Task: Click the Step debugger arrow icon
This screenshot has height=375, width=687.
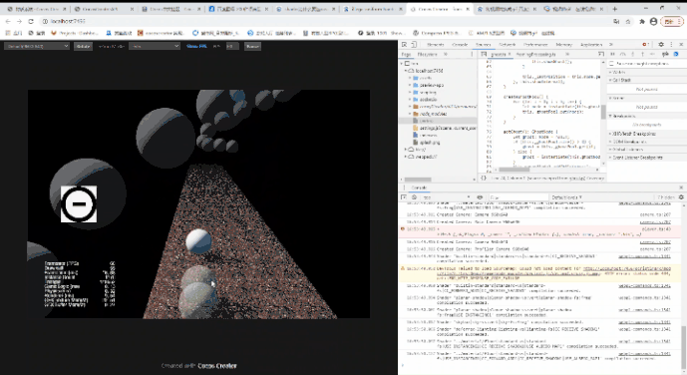Action: [x=653, y=54]
